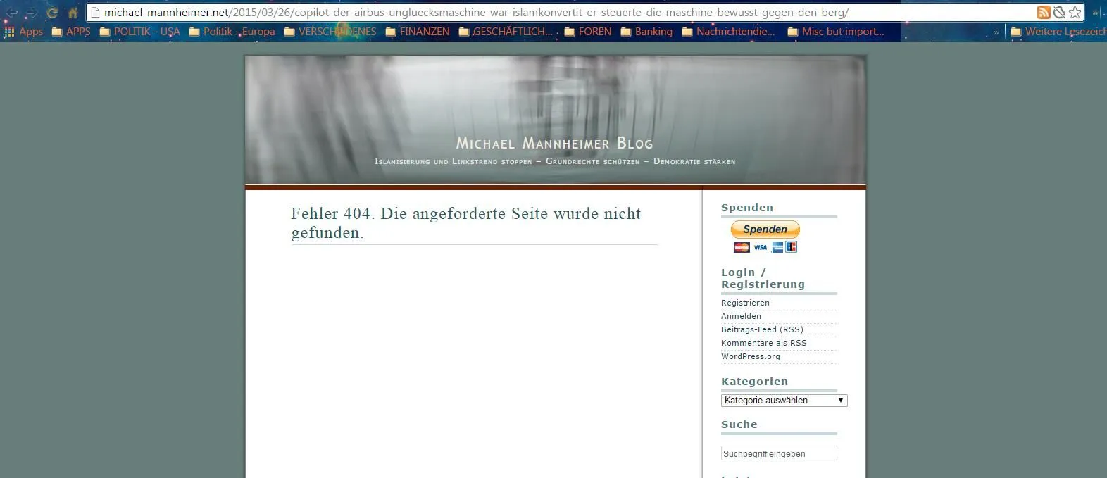Open the Beitrags-Feed (RSS) link
This screenshot has height=478, width=1107.
coord(762,329)
